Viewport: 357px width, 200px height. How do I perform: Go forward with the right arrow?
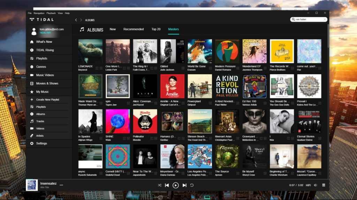(x=81, y=20)
